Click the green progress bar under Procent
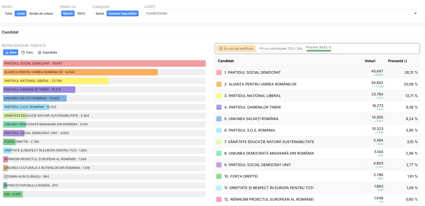The width and height of the screenshot is (425, 206). click(x=319, y=51)
